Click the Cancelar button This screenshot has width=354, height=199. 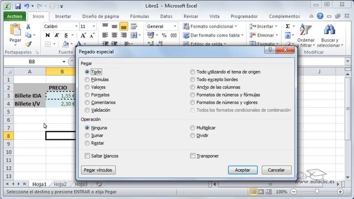point(277,170)
